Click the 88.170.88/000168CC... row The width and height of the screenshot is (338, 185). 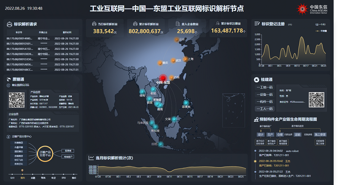(43, 70)
